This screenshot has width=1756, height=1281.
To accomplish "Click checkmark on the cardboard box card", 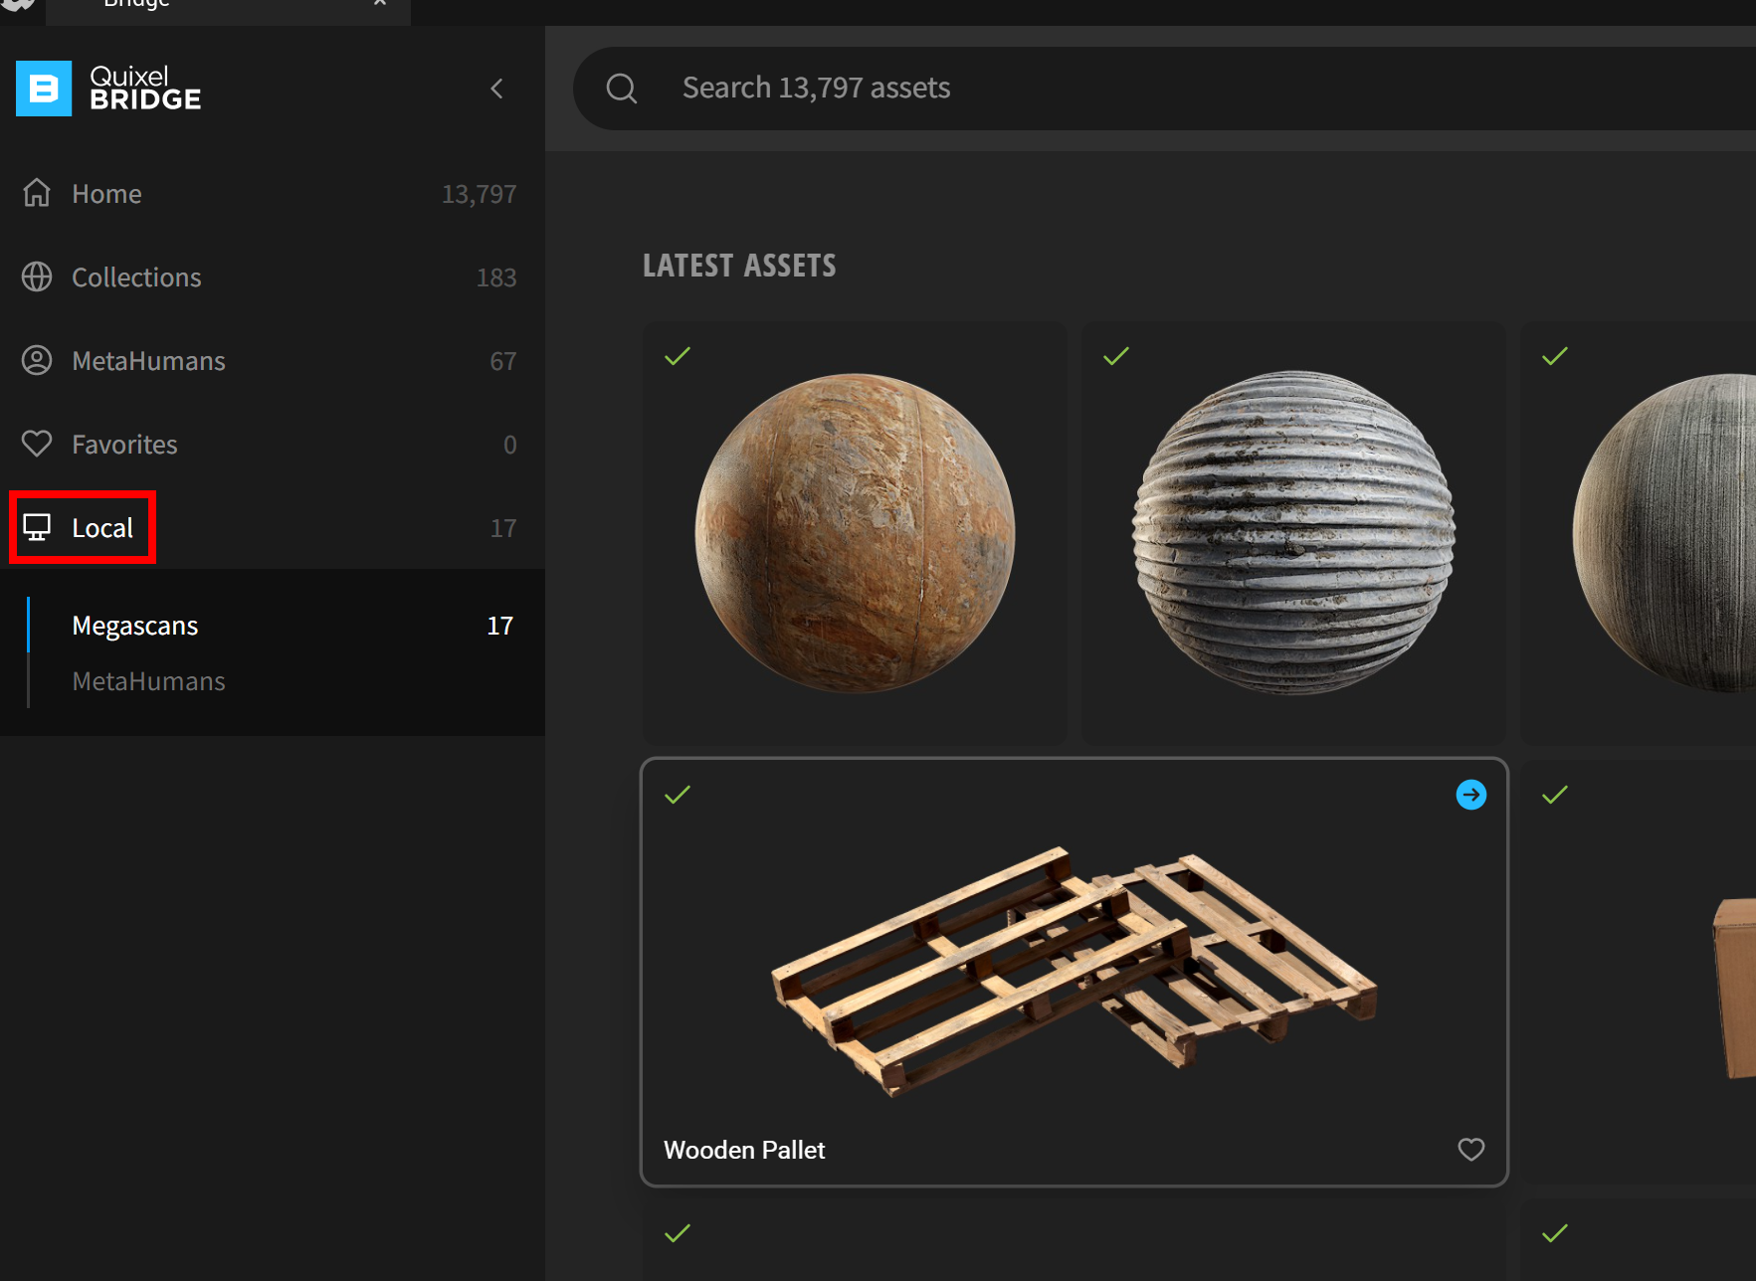I will coord(1555,795).
